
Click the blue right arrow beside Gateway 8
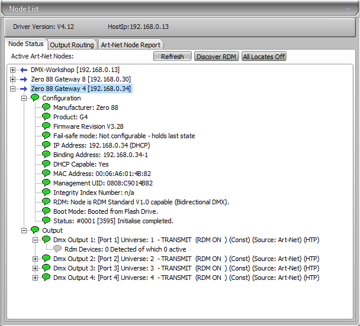pos(24,80)
